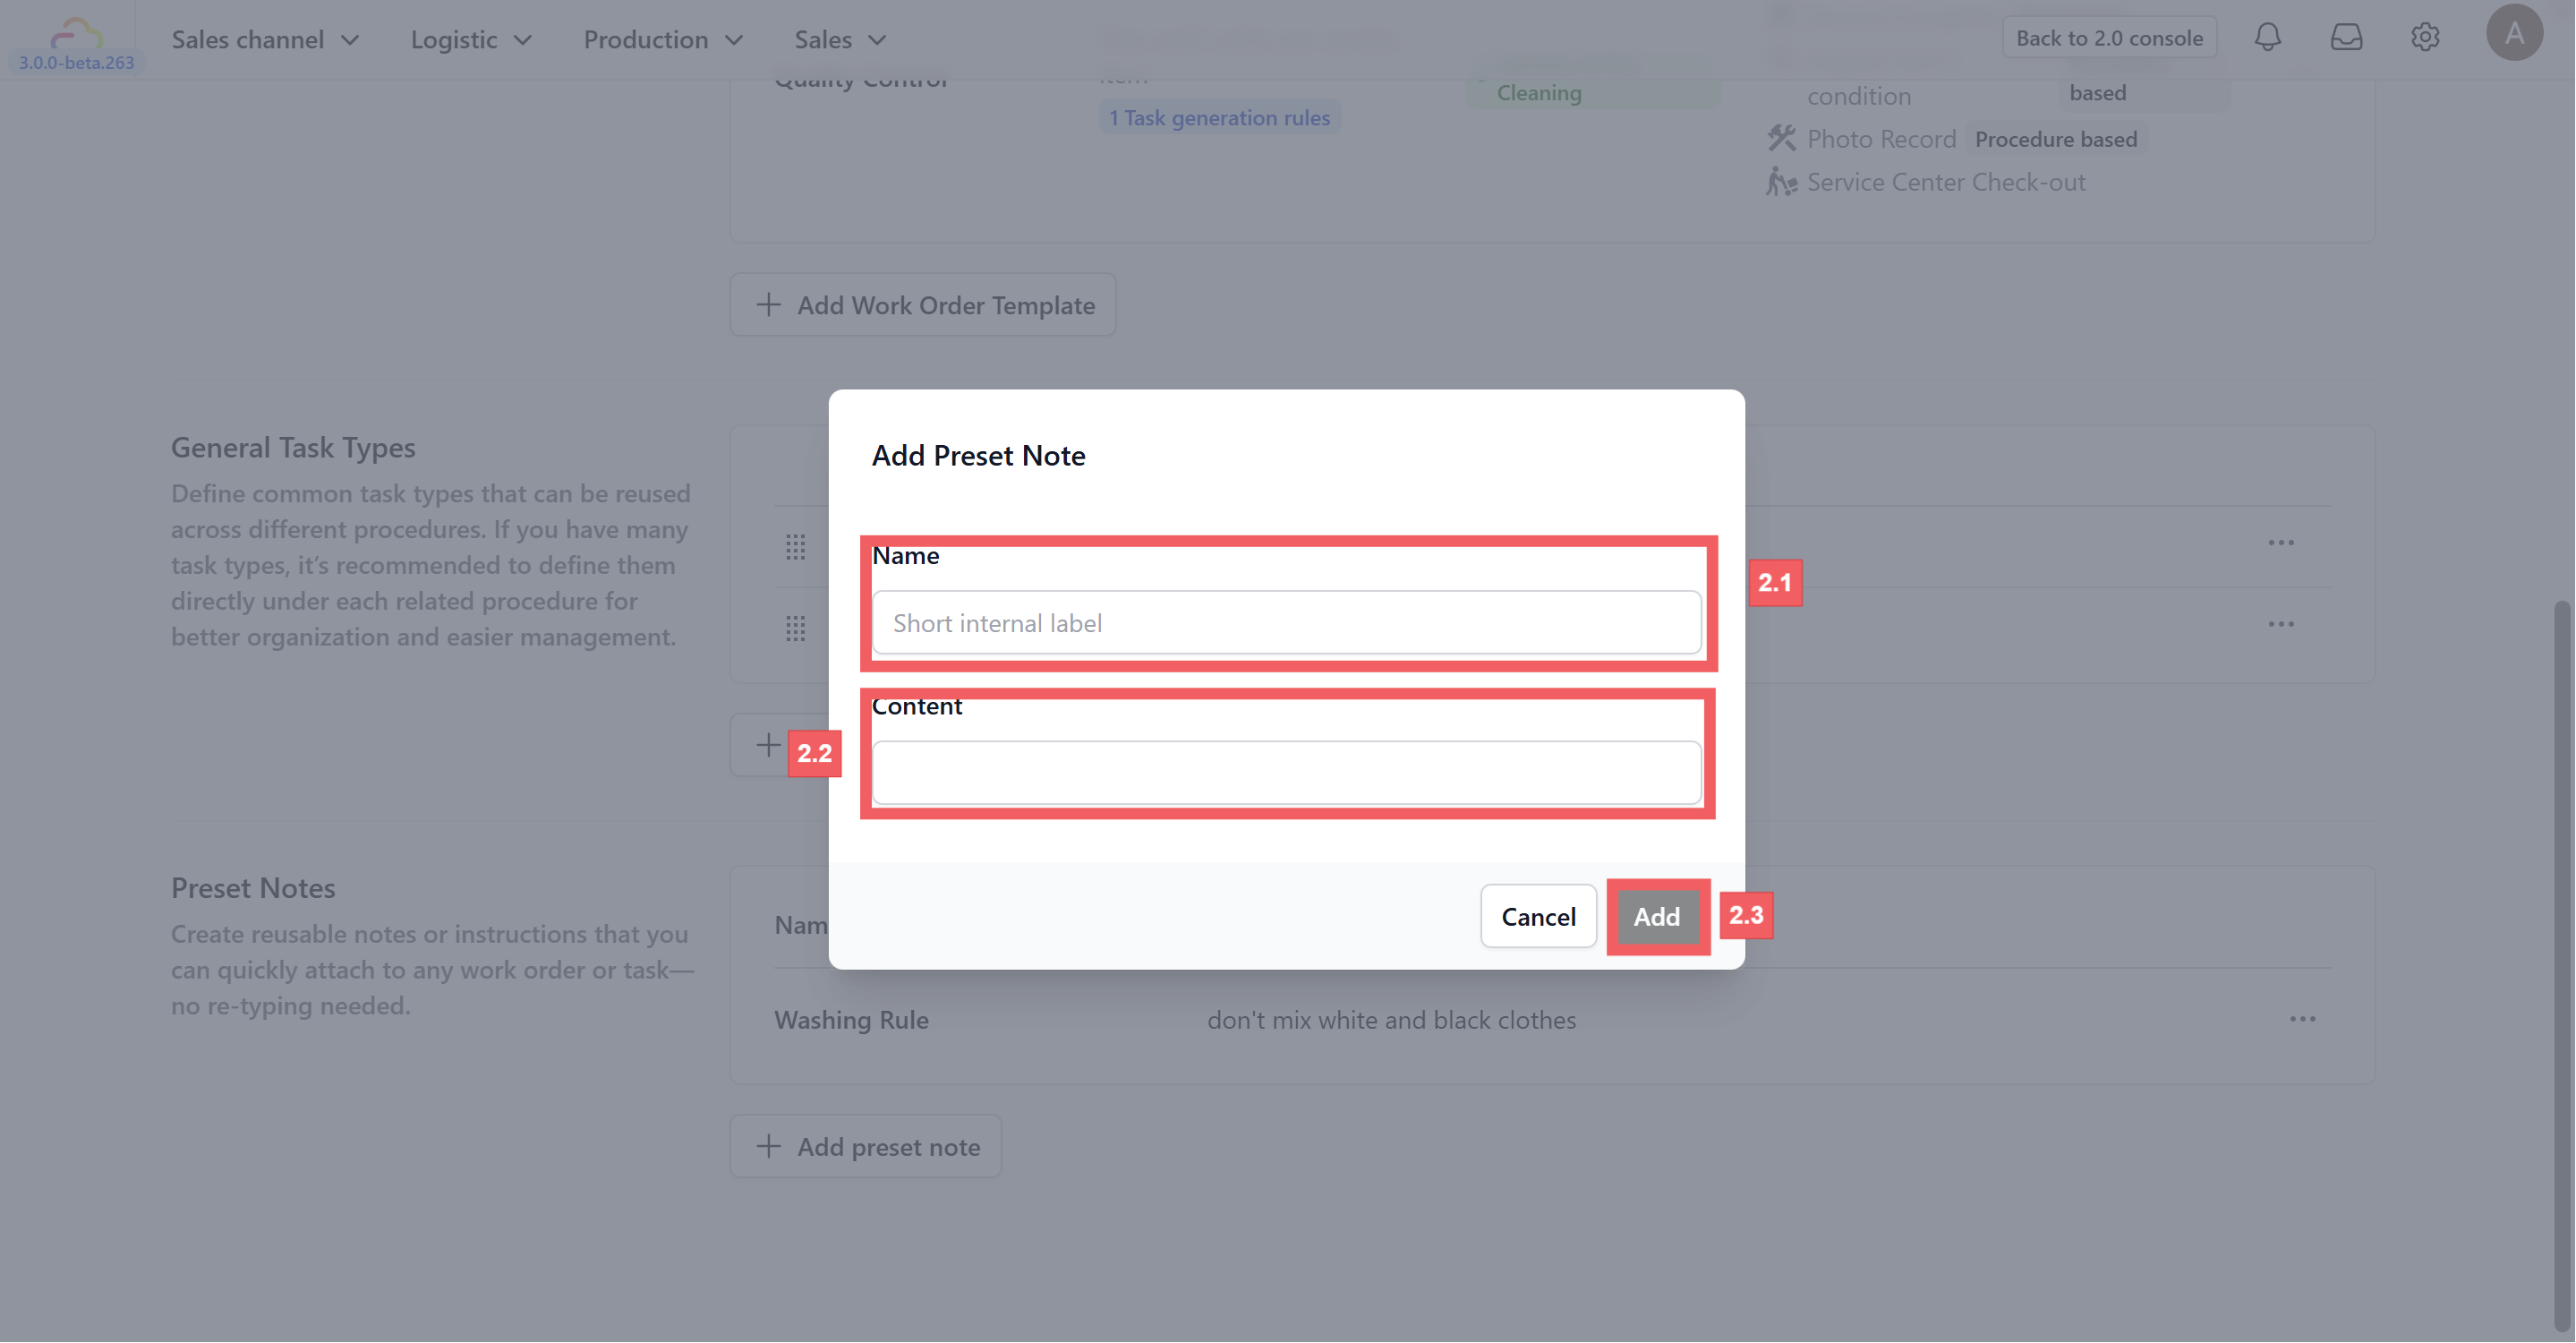Image resolution: width=2576 pixels, height=1343 pixels.
Task: Open first task type ellipsis menu
Action: click(2280, 543)
